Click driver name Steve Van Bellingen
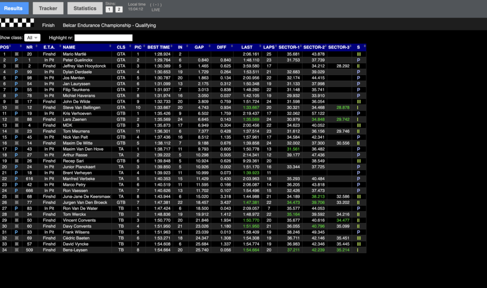 tap(82, 107)
